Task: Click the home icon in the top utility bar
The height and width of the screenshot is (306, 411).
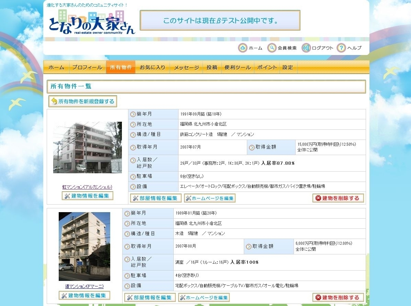Action: [x=243, y=48]
